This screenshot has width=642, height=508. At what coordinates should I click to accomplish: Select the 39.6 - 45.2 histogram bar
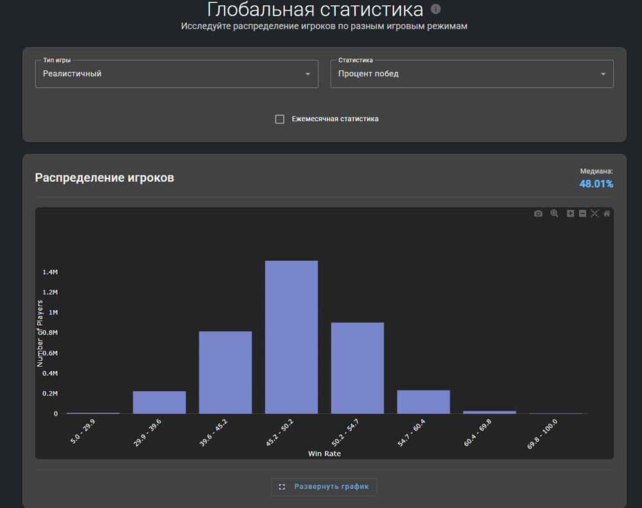click(225, 372)
